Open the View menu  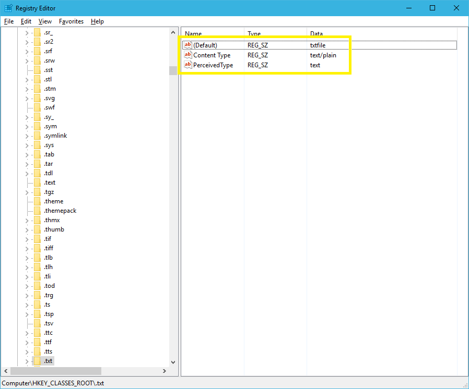[45, 21]
